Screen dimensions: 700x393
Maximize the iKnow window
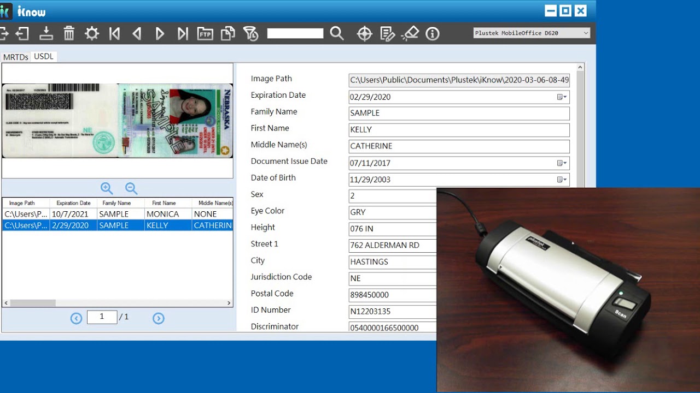[565, 10]
